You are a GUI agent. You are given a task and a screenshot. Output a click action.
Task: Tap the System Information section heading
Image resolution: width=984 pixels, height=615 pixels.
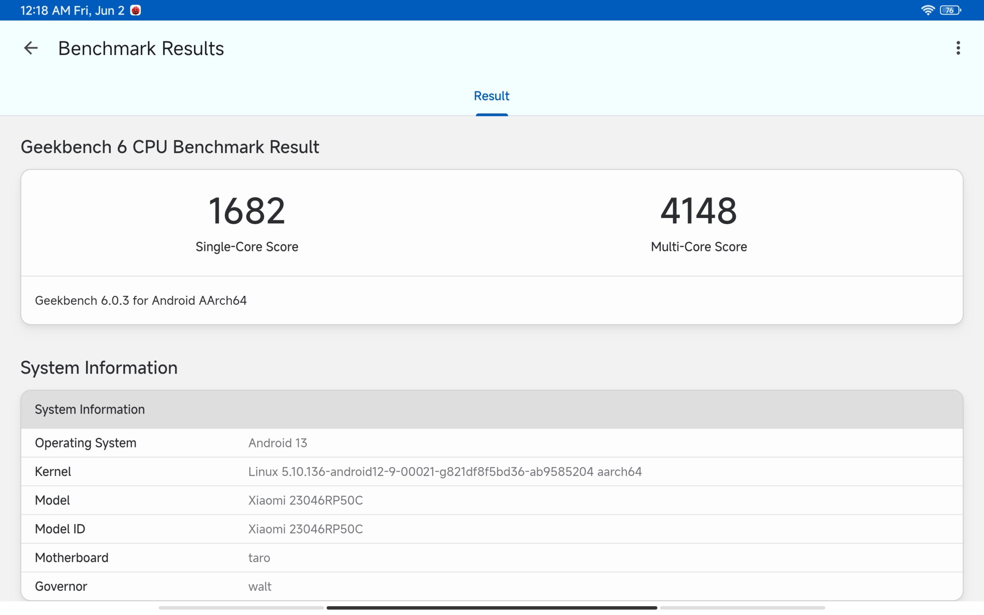pyautogui.click(x=99, y=368)
